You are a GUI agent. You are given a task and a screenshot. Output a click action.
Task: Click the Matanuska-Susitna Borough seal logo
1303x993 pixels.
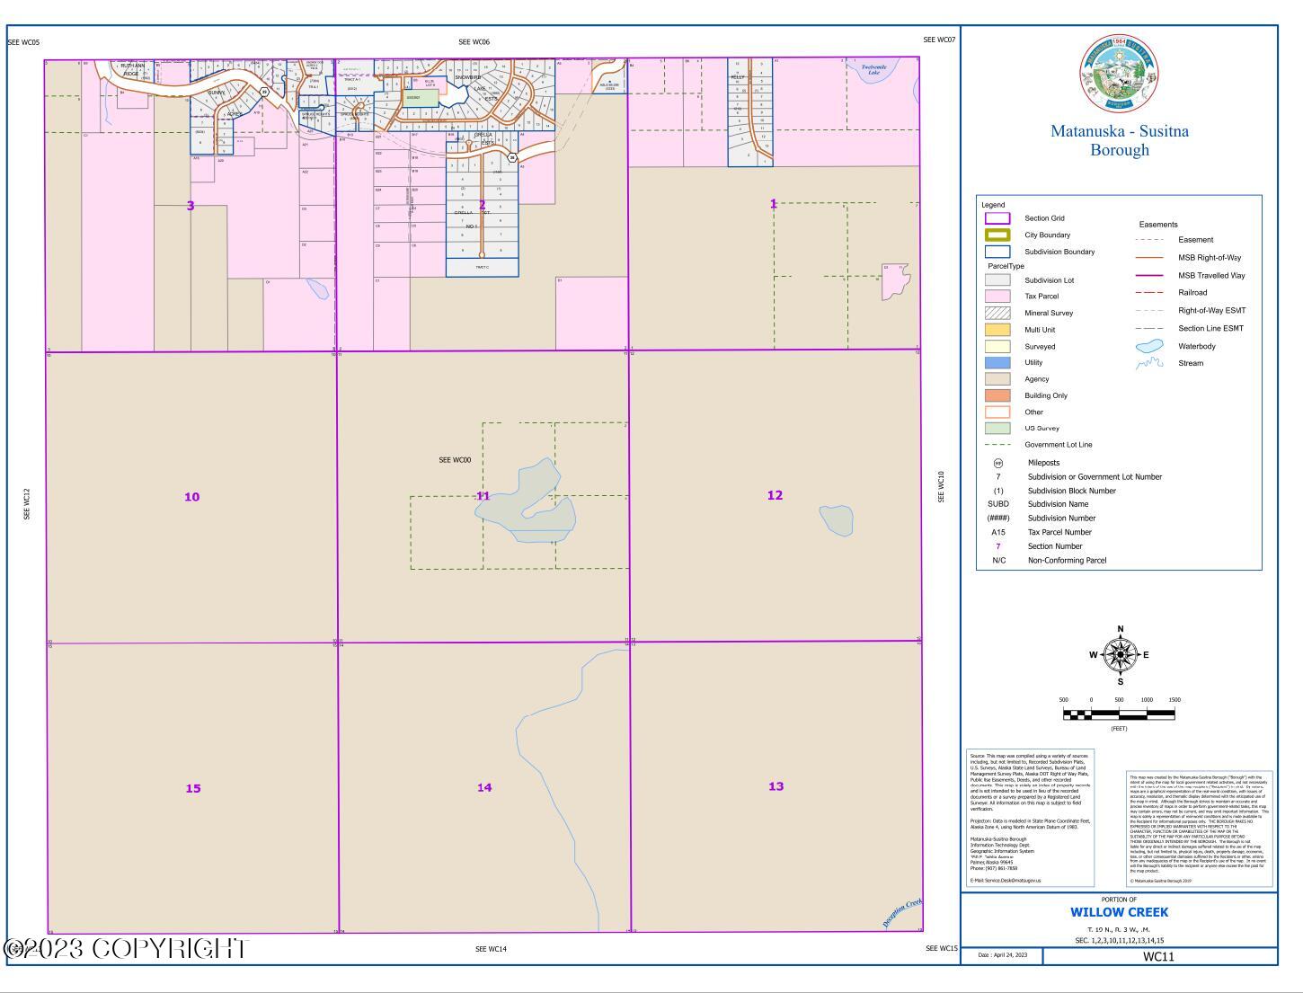point(1119,75)
